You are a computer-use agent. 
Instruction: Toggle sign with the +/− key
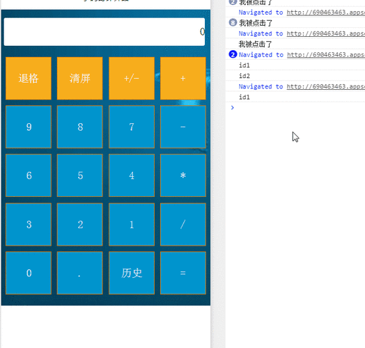(132, 79)
